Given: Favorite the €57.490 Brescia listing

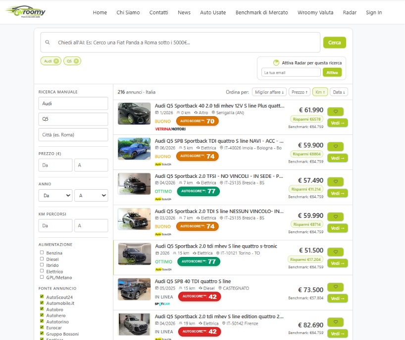Looking at the screenshot, I should click(x=336, y=182).
